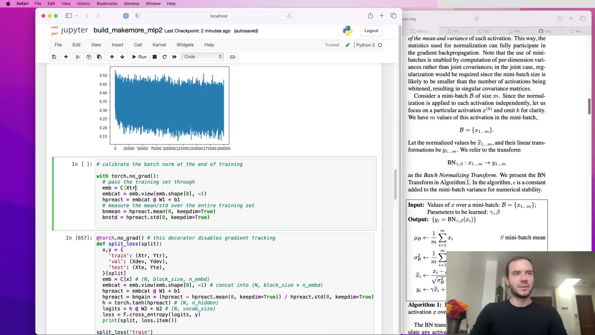Open cell type Code dropdown
This screenshot has width=595, height=335.
pyautogui.click(x=203, y=57)
